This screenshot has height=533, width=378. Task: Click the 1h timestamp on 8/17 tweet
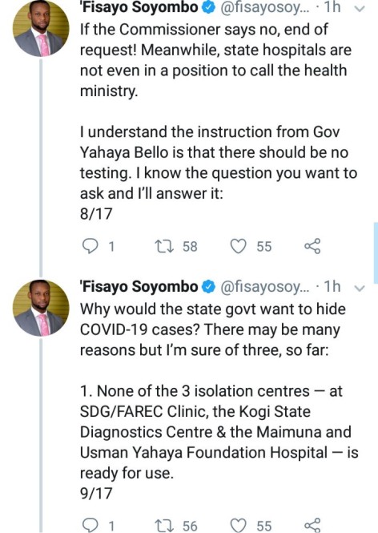332,7
